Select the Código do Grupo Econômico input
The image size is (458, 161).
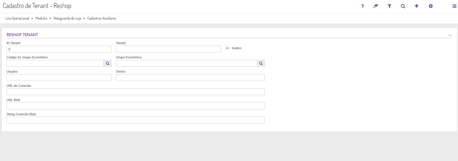pos(55,63)
